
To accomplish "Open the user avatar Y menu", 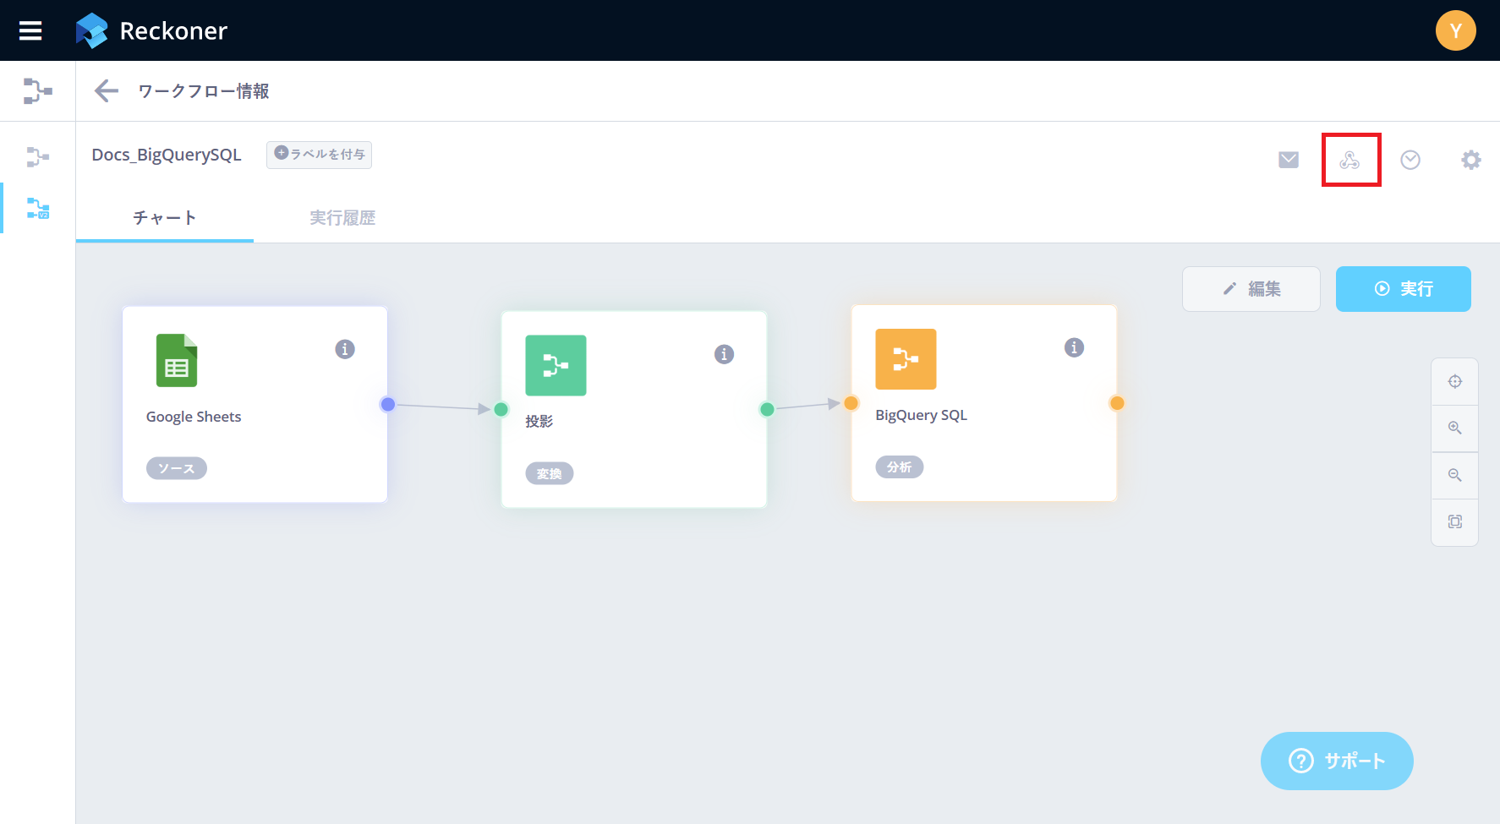I will [1455, 31].
